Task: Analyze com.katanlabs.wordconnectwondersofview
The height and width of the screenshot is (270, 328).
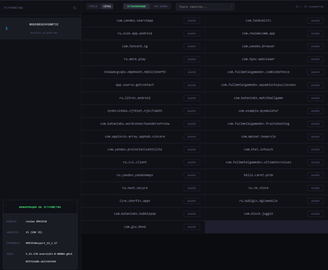Action: (x=192, y=124)
